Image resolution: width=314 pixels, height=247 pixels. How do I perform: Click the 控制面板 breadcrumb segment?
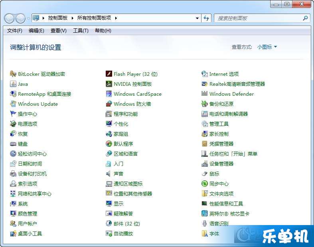(x=58, y=18)
